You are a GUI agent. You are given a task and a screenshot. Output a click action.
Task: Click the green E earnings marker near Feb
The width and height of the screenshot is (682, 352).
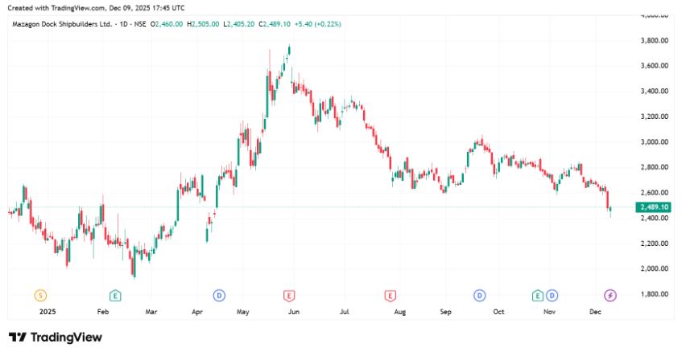coord(116,295)
